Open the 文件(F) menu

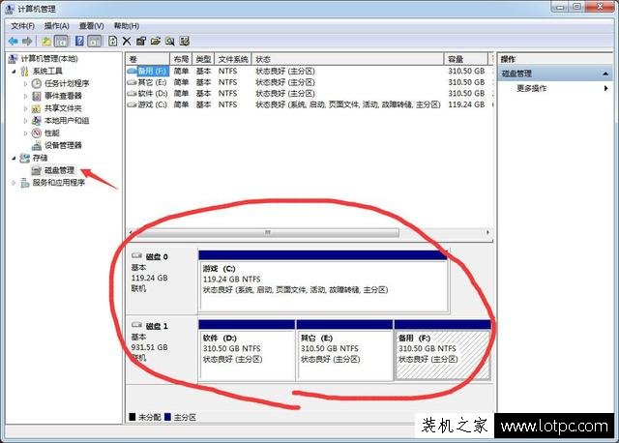[x=22, y=26]
